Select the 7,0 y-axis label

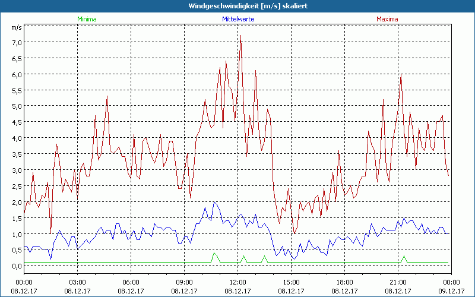coord(16,42)
